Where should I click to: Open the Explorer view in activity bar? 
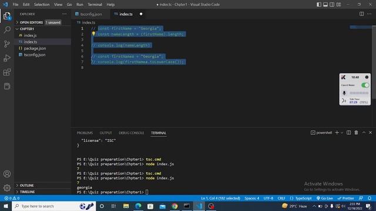[x=7, y=16]
